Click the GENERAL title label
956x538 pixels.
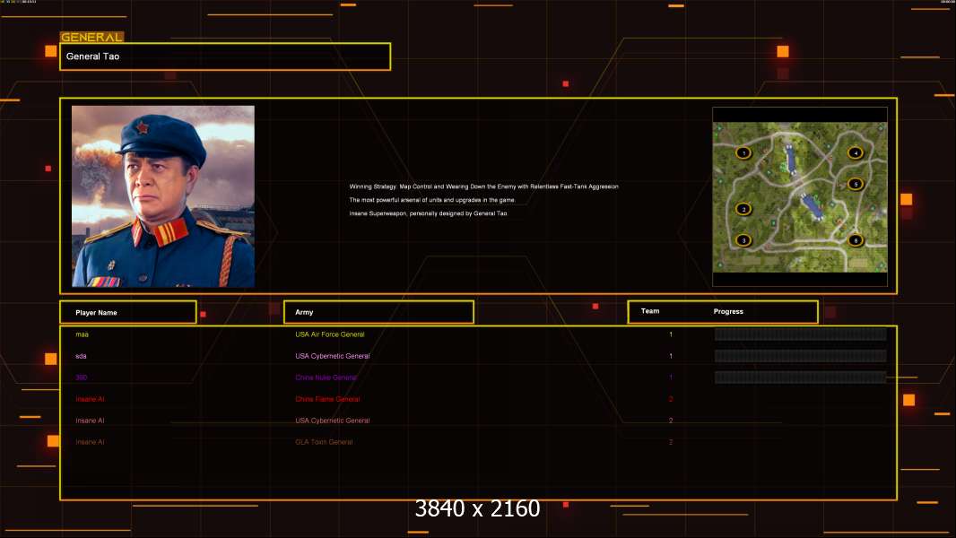[91, 37]
